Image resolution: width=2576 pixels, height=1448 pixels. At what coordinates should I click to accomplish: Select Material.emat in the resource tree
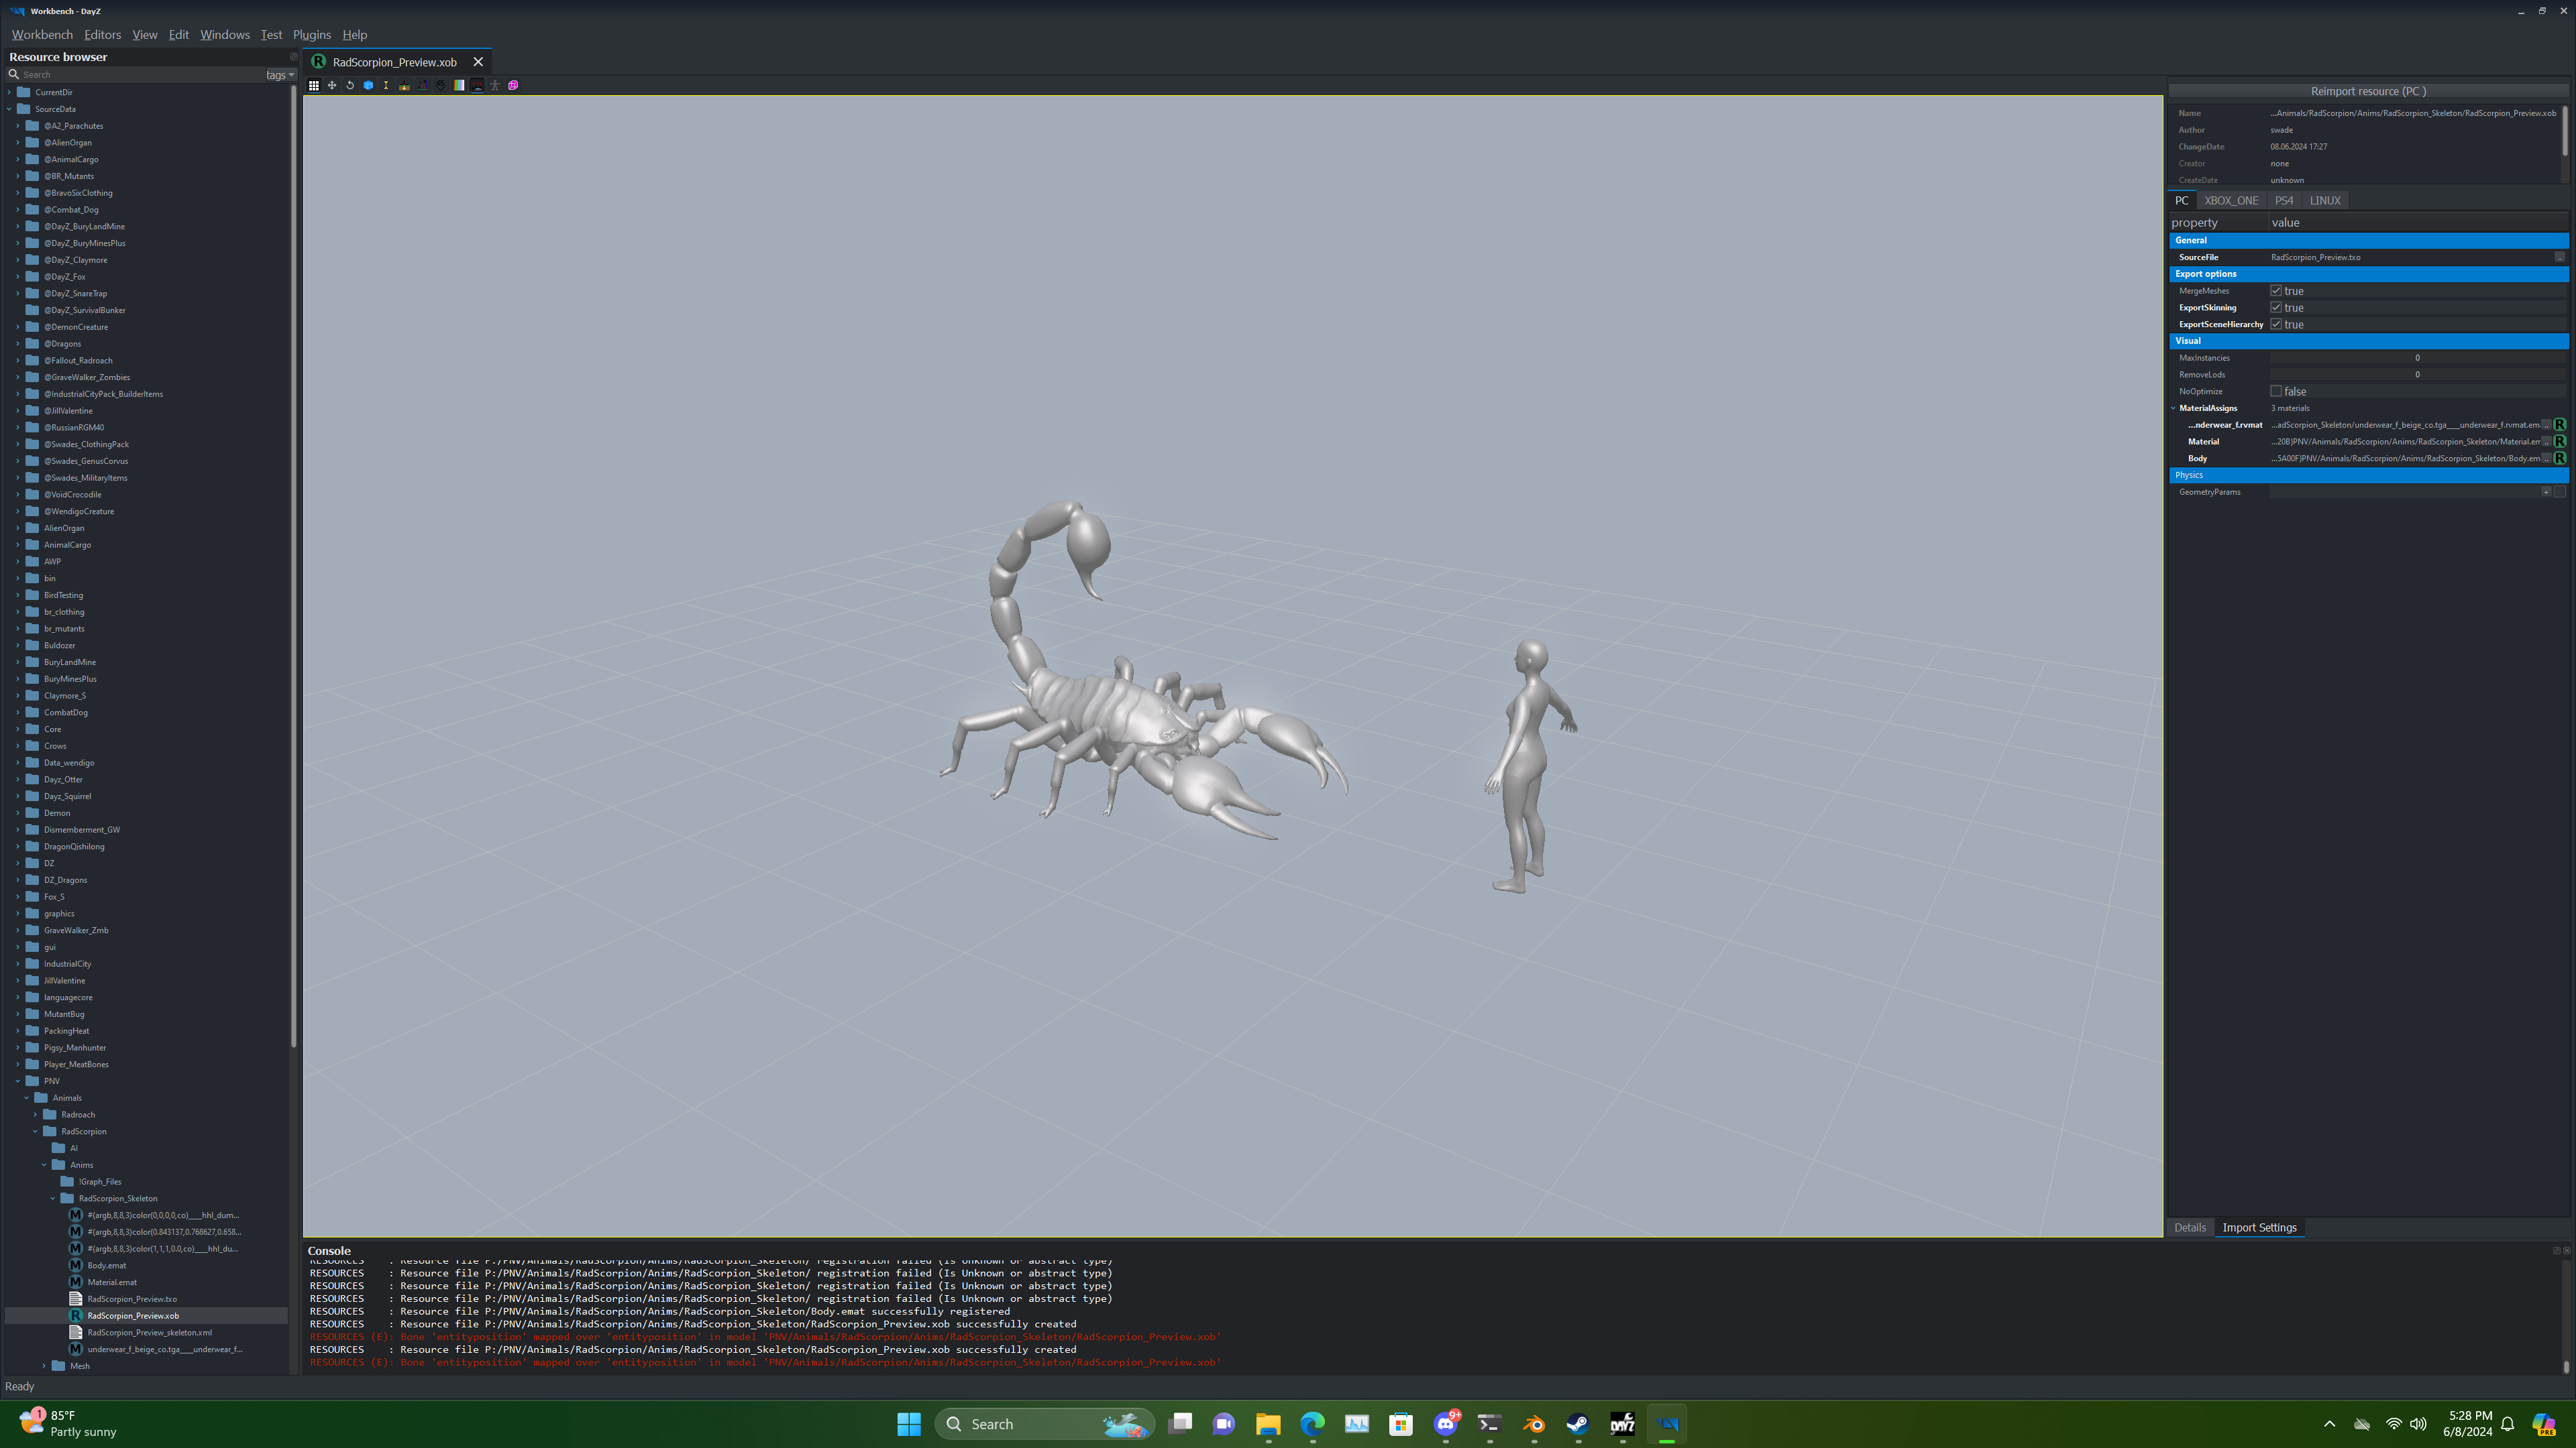[112, 1282]
